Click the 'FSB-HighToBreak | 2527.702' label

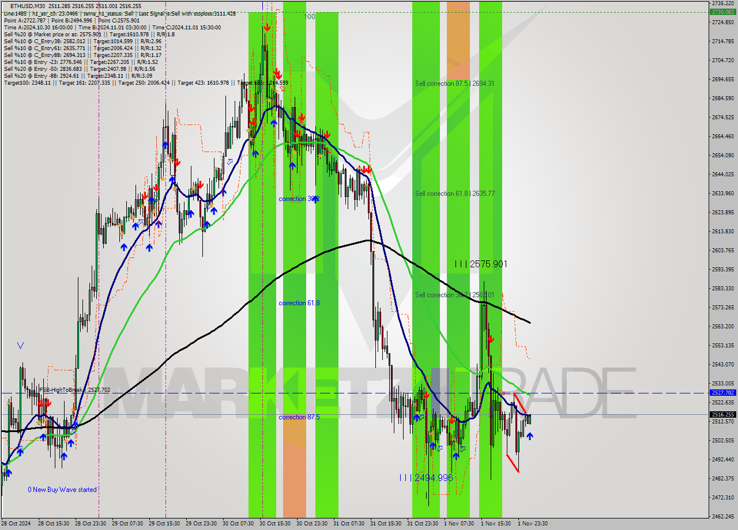tap(74, 390)
